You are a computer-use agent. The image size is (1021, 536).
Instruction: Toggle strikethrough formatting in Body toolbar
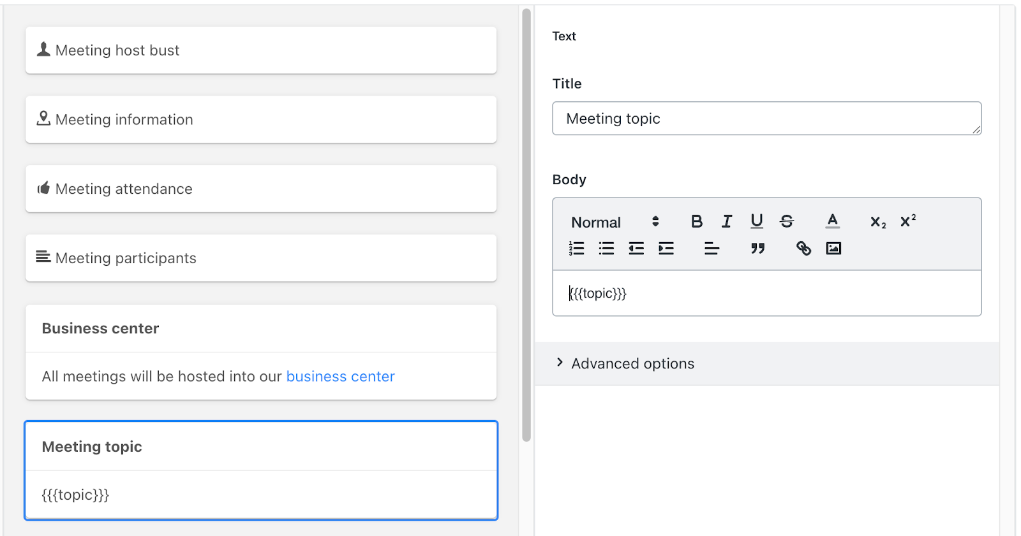click(x=787, y=221)
